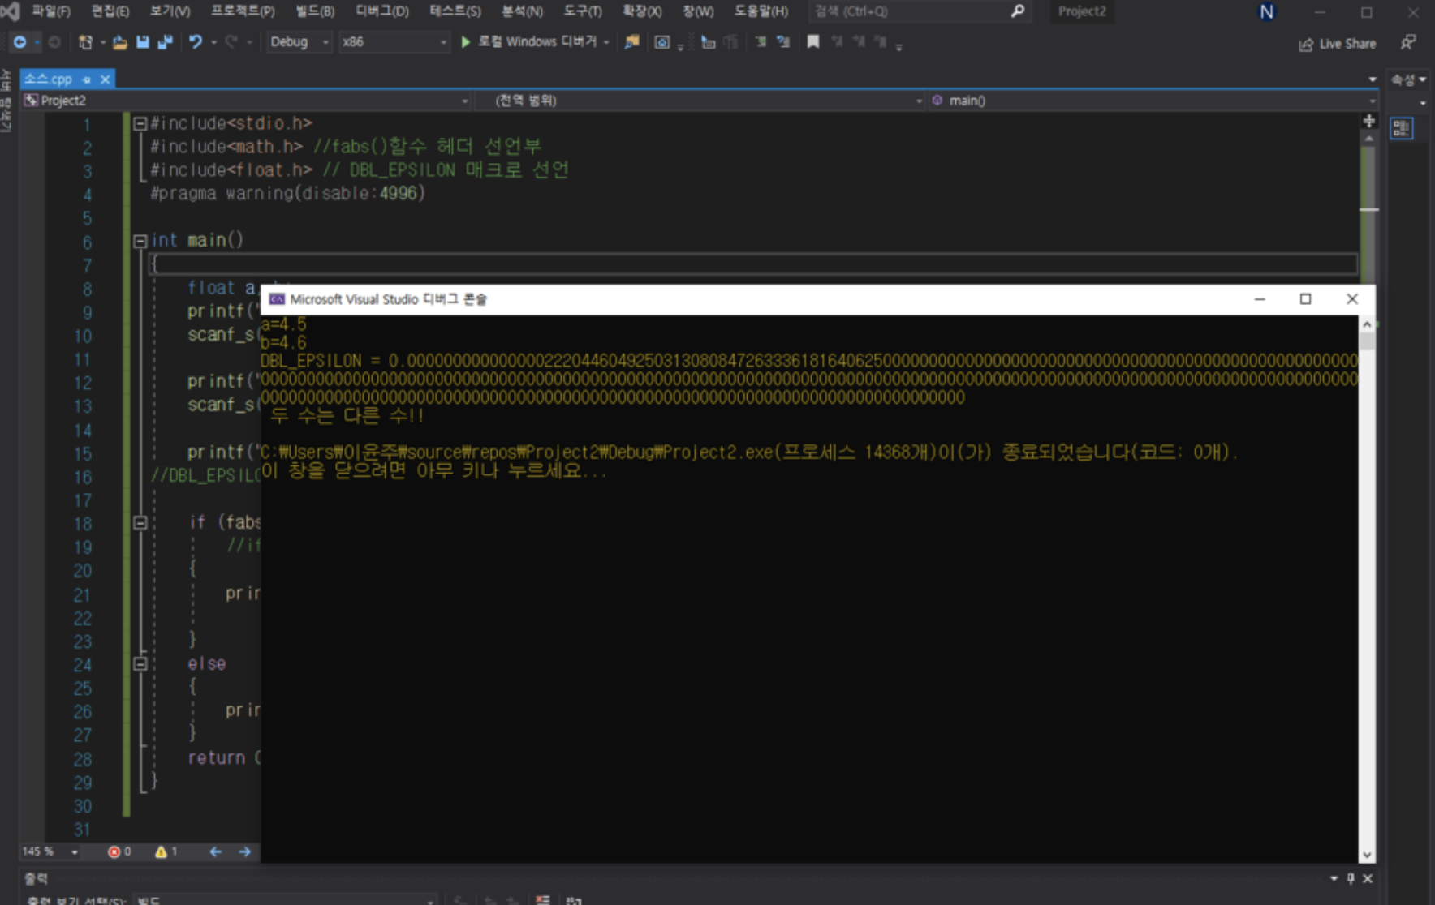
Task: Click the find in files icon
Action: tap(631, 42)
